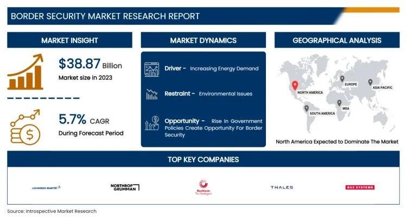The height and width of the screenshot is (222, 407).
Task: Click the Europe map pin
Action: 342,79
